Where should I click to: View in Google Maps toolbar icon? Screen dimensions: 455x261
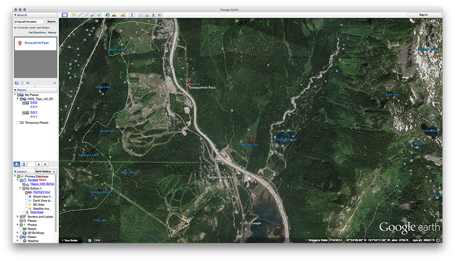point(160,15)
